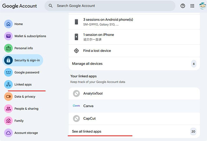Click the search magnifier icon
This screenshot has width=207, height=141.
tap(51, 6)
